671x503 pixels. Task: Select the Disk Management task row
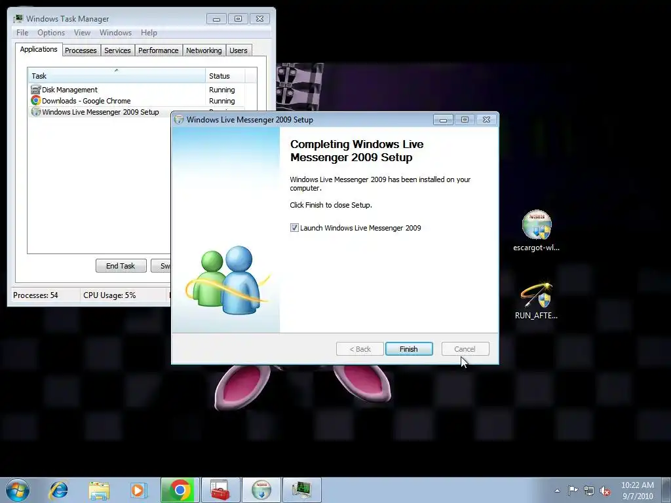click(x=136, y=90)
